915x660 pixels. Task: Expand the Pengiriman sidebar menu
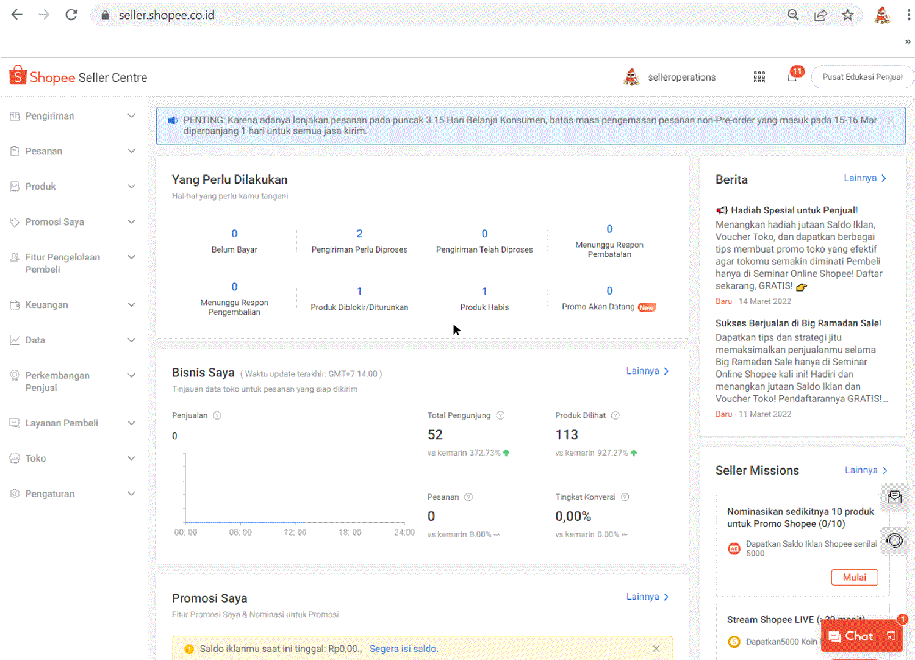(73, 116)
